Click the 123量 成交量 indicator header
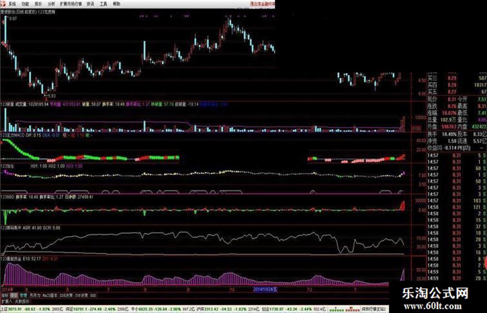Image resolution: width=487 pixels, height=313 pixels. tap(25, 104)
